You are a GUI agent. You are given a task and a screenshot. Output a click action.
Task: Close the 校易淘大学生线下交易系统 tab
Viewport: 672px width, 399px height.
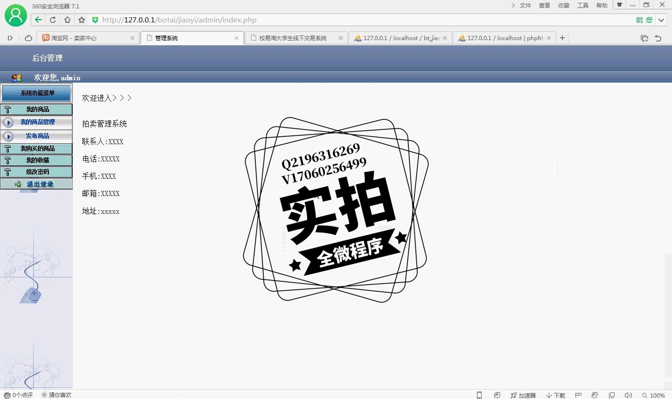coord(341,38)
